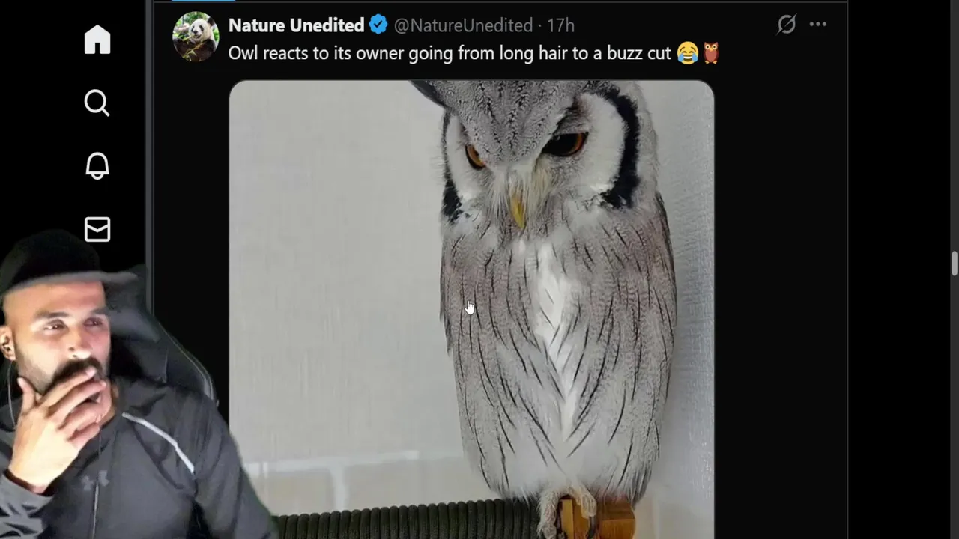Image resolution: width=959 pixels, height=539 pixels.
Task: Open the post's three-dot more menu
Action: pyautogui.click(x=818, y=25)
